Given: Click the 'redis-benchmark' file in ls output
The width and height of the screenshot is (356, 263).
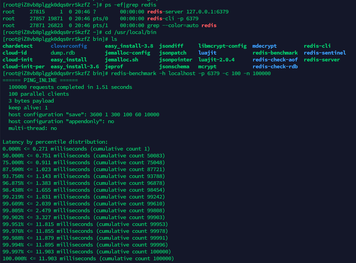Looking at the screenshot, I should pyautogui.click(x=275, y=53).
